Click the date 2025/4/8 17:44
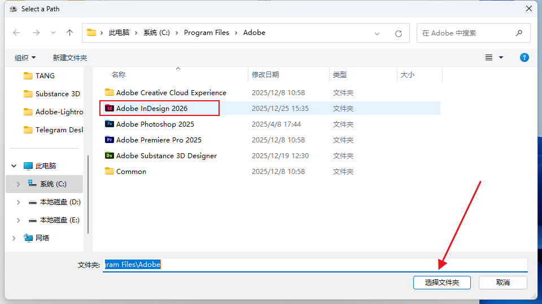Screen dimensions: 542x304 click(276, 124)
